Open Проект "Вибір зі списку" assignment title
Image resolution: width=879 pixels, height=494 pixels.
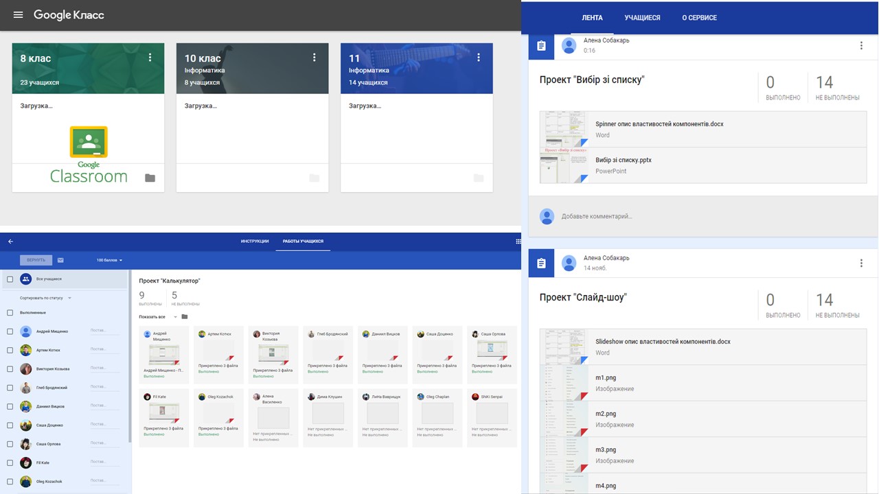point(592,80)
